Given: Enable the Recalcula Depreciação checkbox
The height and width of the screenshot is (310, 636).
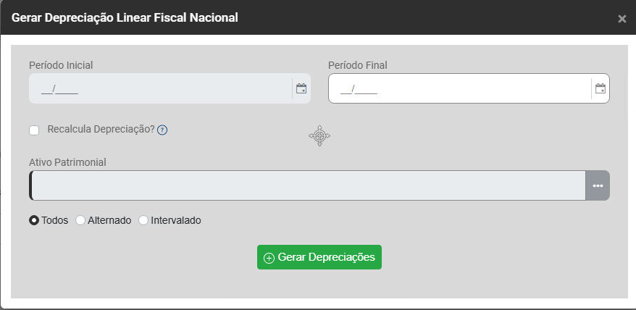Looking at the screenshot, I should pyautogui.click(x=34, y=130).
